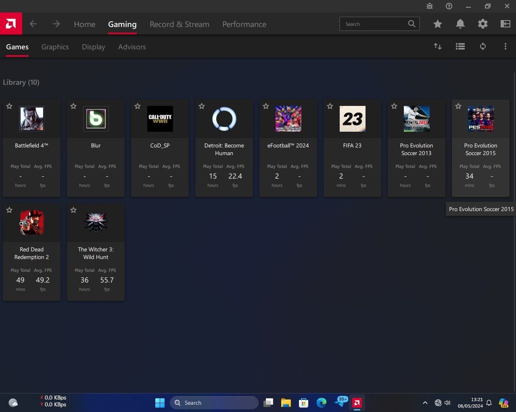This screenshot has width=516, height=412.
Task: Open the help question mark icon
Action: coord(449,6)
